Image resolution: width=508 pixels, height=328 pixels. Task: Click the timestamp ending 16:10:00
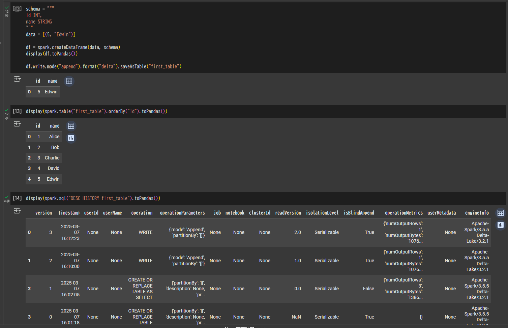click(x=70, y=261)
